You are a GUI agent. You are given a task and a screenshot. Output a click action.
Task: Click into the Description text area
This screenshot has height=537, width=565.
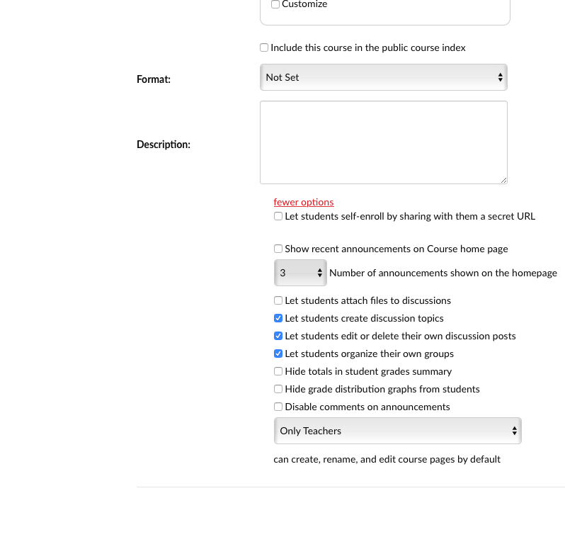coord(383,142)
